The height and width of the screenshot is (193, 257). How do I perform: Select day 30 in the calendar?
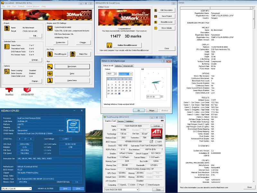coord(119,94)
